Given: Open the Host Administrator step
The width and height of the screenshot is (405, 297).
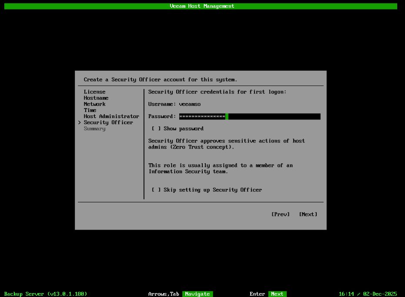Looking at the screenshot, I should (x=111, y=116).
